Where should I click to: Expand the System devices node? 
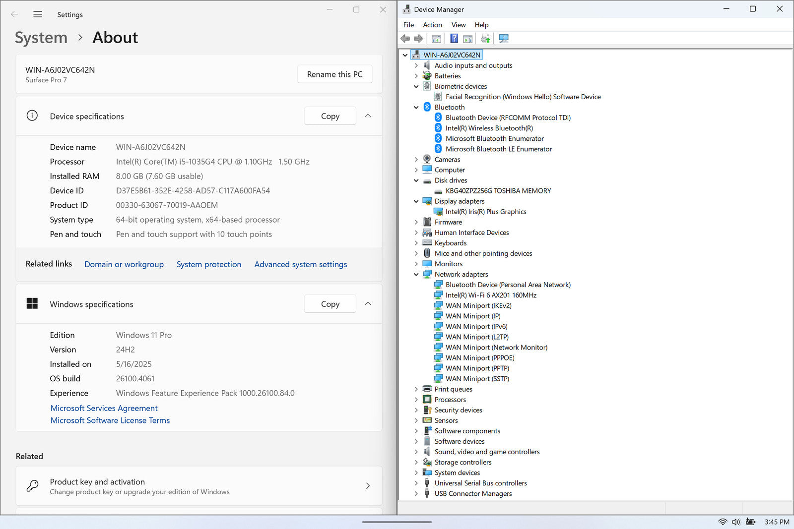(x=416, y=473)
